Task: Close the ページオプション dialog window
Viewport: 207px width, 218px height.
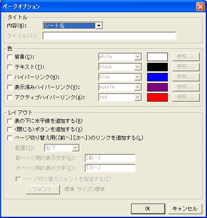Action: [x=200, y=7]
